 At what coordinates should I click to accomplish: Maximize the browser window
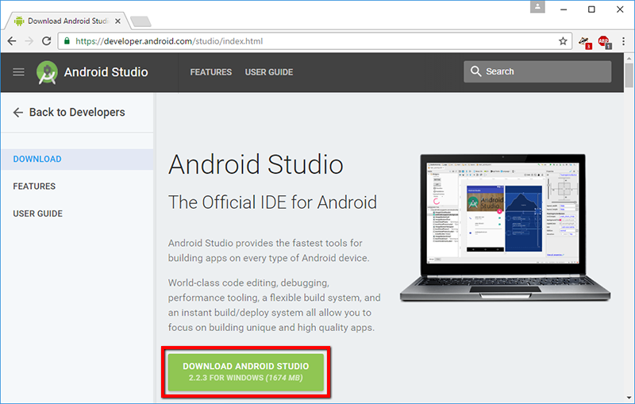[591, 9]
